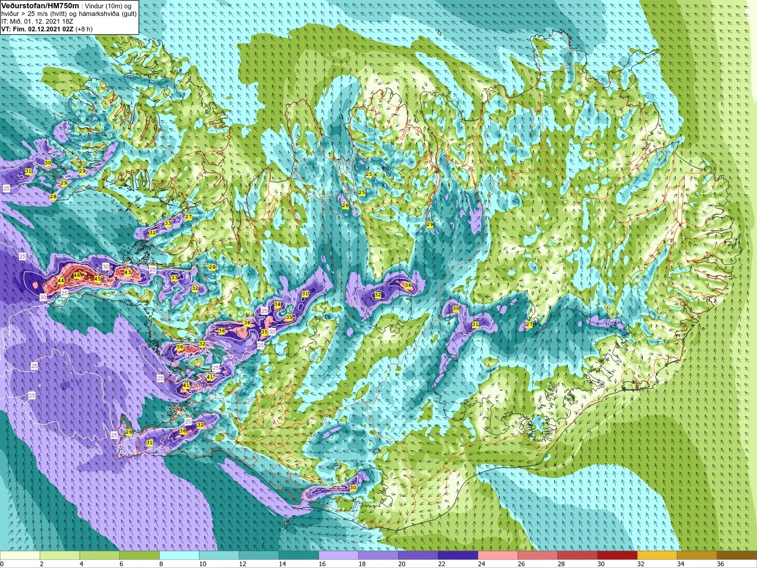Click the title text Veðurstofan/HM750m
The height and width of the screenshot is (568, 757).
tap(40, 5)
